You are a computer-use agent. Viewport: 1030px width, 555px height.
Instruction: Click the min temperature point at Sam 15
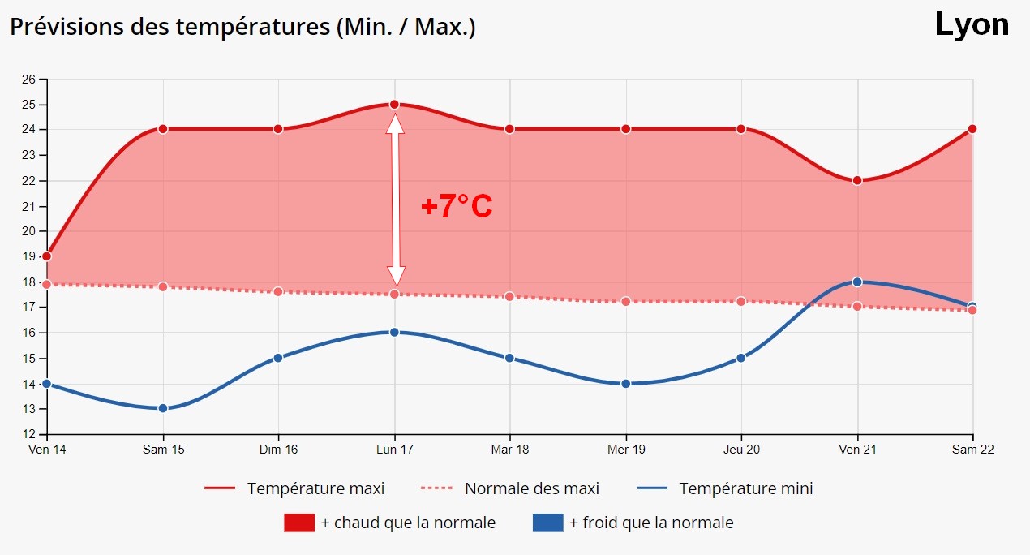tap(163, 408)
